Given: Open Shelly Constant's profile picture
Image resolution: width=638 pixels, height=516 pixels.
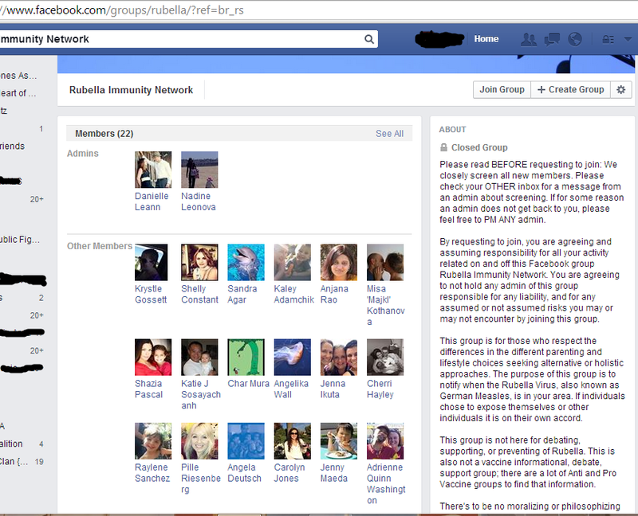Looking at the screenshot, I should click(x=199, y=263).
